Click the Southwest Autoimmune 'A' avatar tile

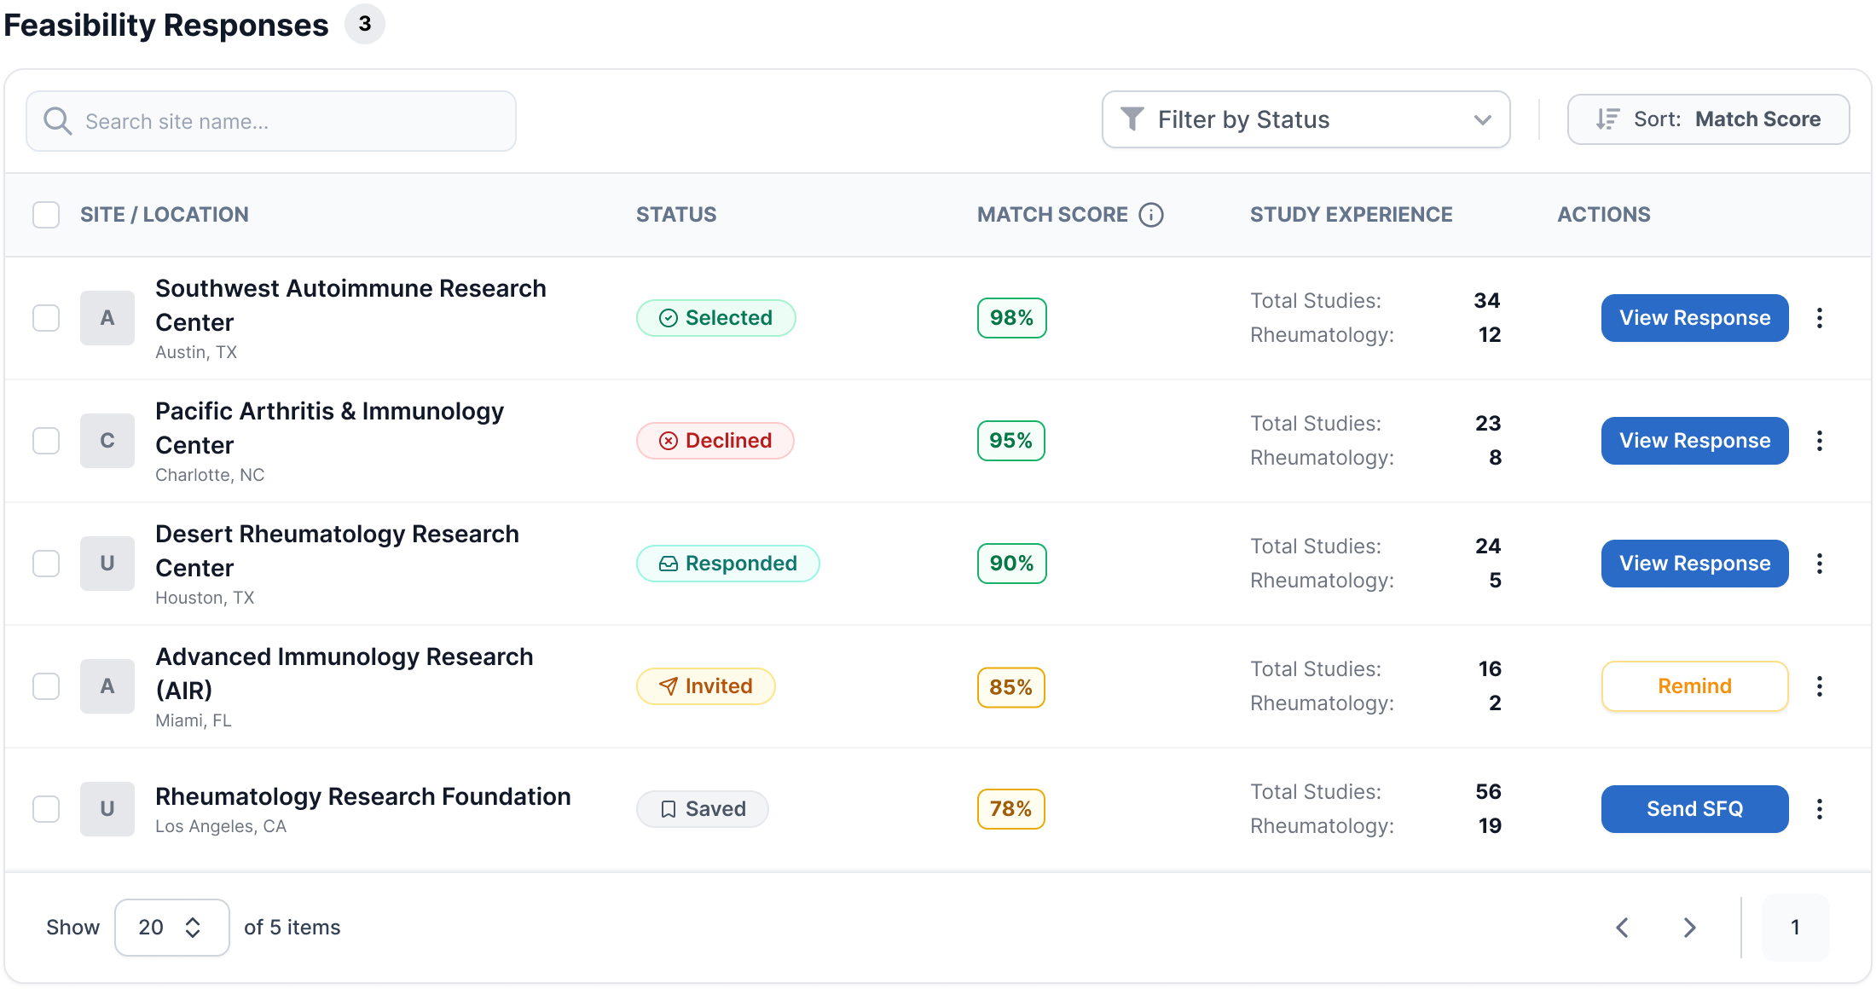107,318
